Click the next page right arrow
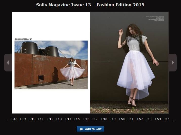The height and width of the screenshot is (135, 181). [x=173, y=63]
